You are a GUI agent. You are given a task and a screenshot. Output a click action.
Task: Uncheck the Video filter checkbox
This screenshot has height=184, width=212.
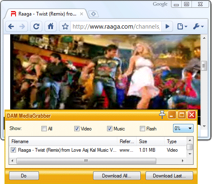pos(77,128)
